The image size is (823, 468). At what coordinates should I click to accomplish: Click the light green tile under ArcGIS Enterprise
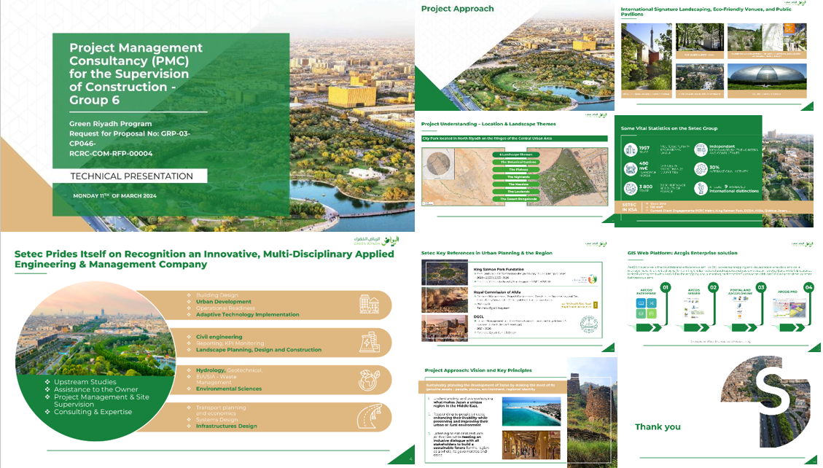pos(652,313)
